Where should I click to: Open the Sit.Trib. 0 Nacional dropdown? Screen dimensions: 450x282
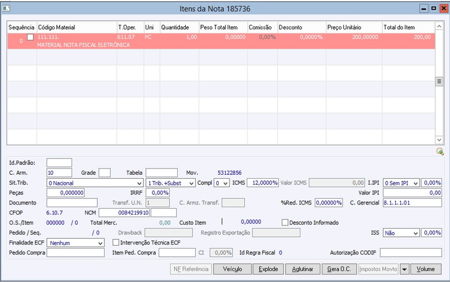pos(95,183)
